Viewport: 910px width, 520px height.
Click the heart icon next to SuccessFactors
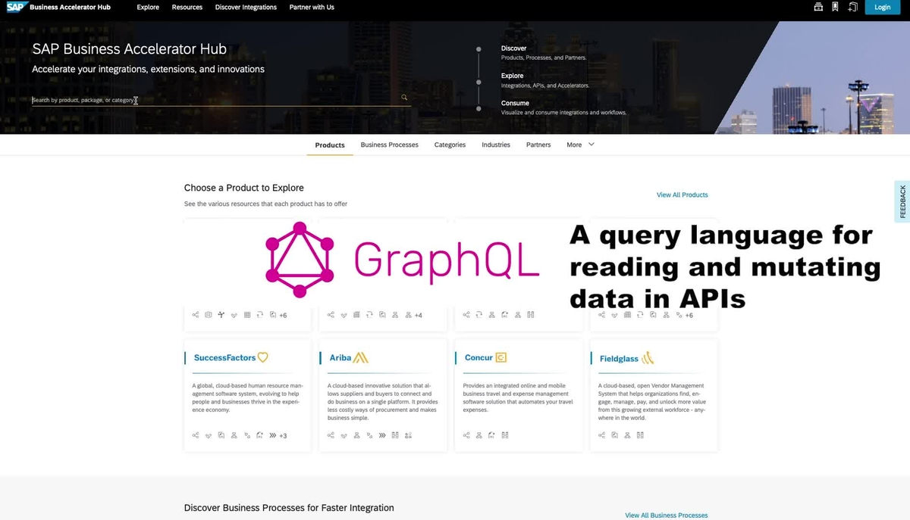[262, 357]
